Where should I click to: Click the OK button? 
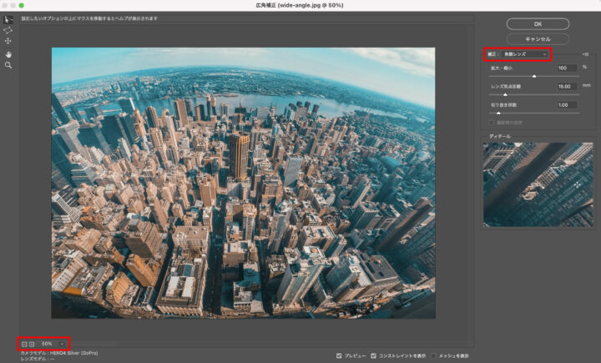(x=538, y=23)
